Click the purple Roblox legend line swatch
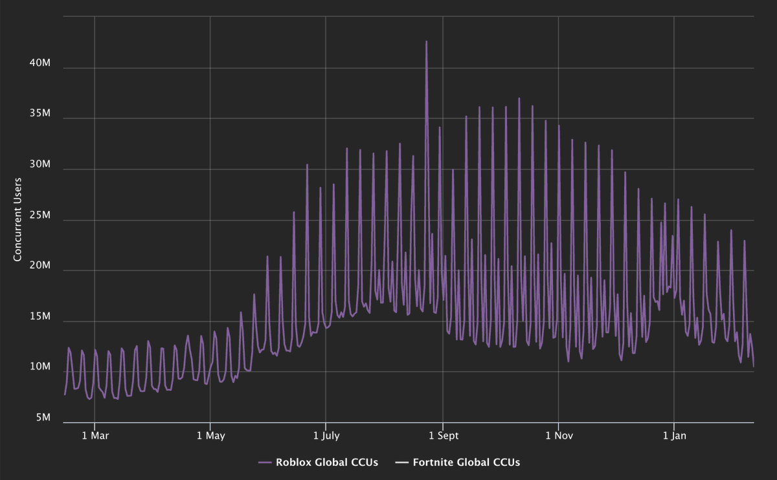777x480 pixels. click(265, 463)
